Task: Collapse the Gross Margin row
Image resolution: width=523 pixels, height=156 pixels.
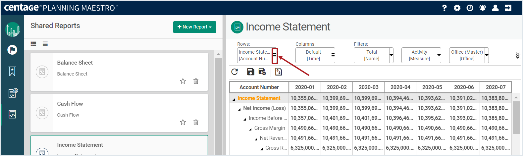Action: pyautogui.click(x=250, y=129)
